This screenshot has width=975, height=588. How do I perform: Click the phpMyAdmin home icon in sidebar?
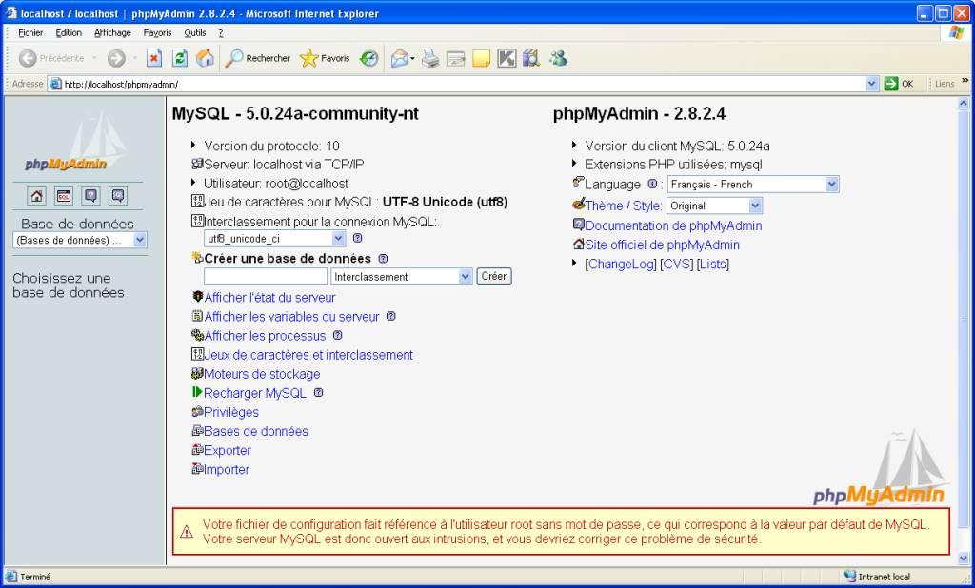tap(36, 196)
